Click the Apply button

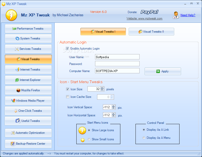pyautogui.click(x=163, y=71)
